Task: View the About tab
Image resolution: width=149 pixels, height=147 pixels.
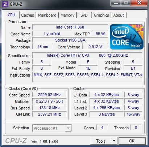Action: tap(119, 15)
